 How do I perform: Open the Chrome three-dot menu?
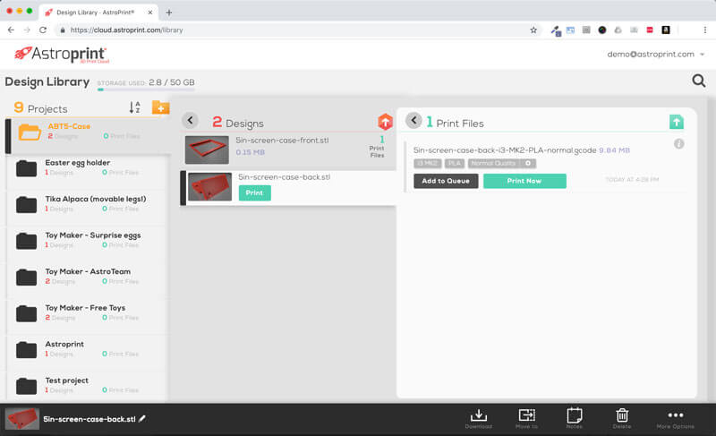[705, 30]
